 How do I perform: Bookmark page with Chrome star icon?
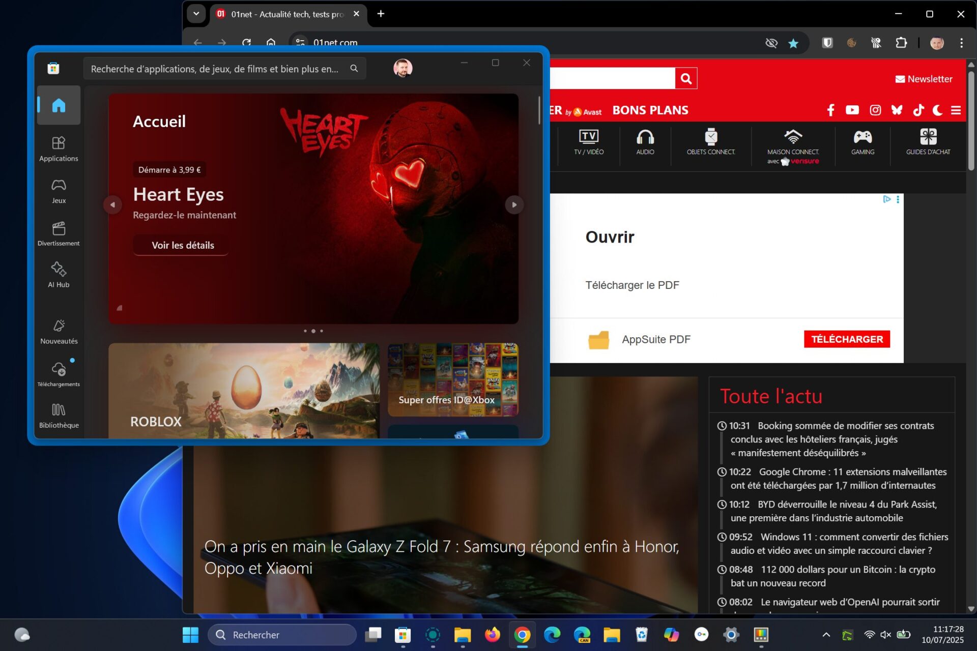coord(793,43)
